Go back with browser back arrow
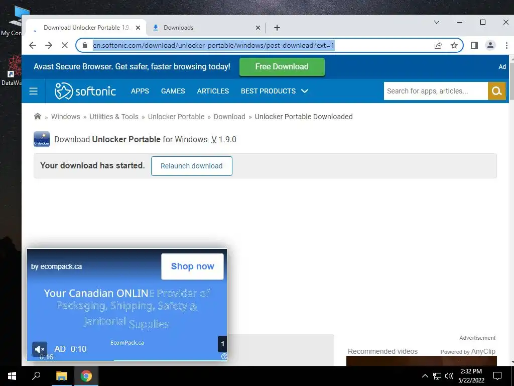 pyautogui.click(x=33, y=45)
